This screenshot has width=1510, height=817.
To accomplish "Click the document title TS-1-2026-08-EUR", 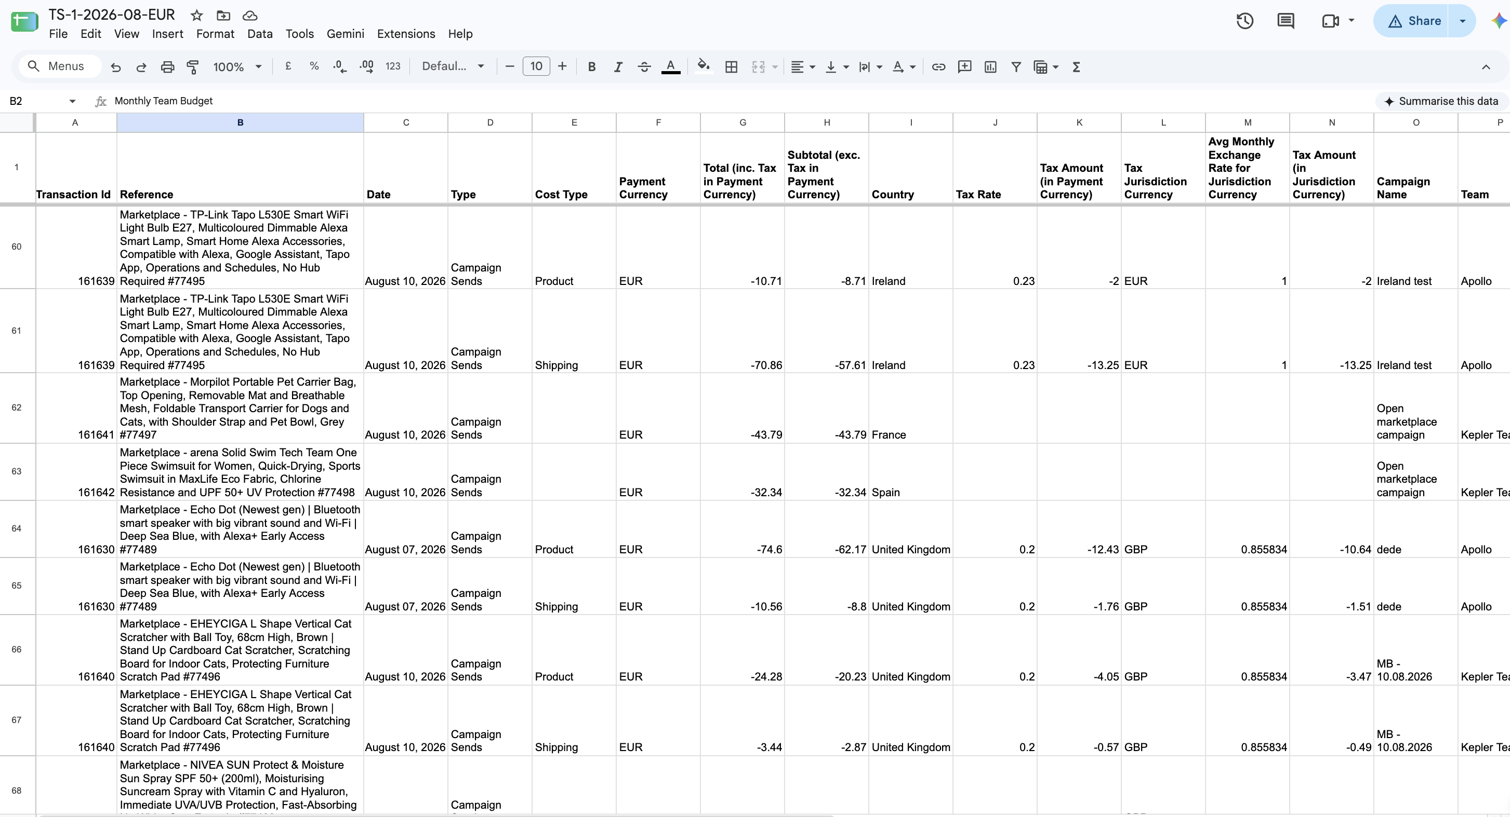I will pos(111,15).
